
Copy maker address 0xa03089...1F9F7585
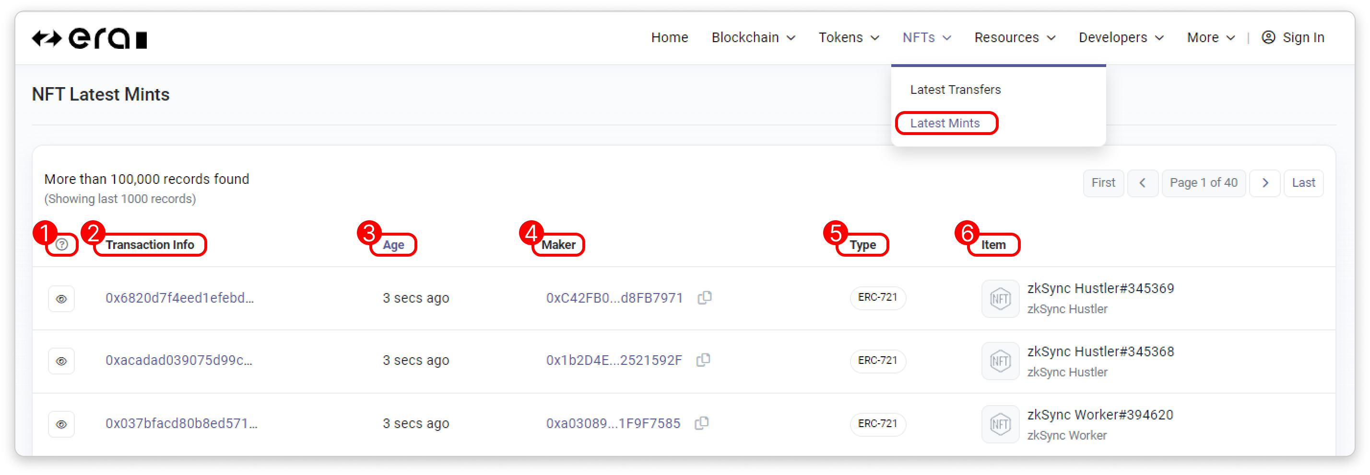(701, 423)
